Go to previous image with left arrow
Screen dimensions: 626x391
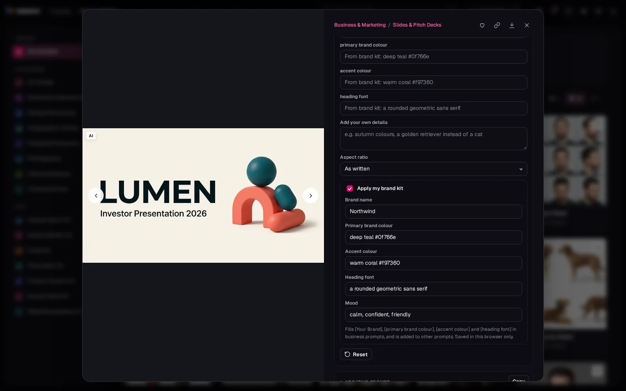pos(96,195)
